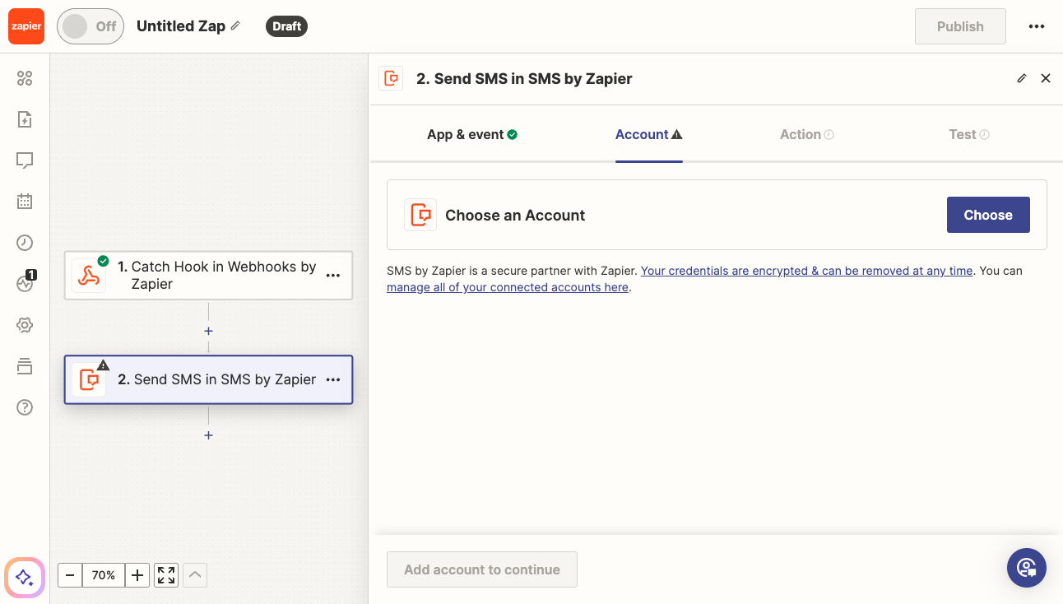Launch the AI sparkle assistant button
1063x604 pixels.
click(25, 577)
